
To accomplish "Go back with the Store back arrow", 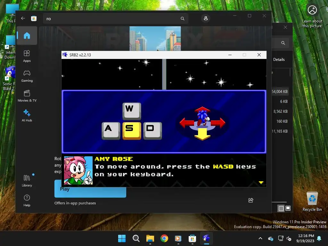I will point(23,18).
